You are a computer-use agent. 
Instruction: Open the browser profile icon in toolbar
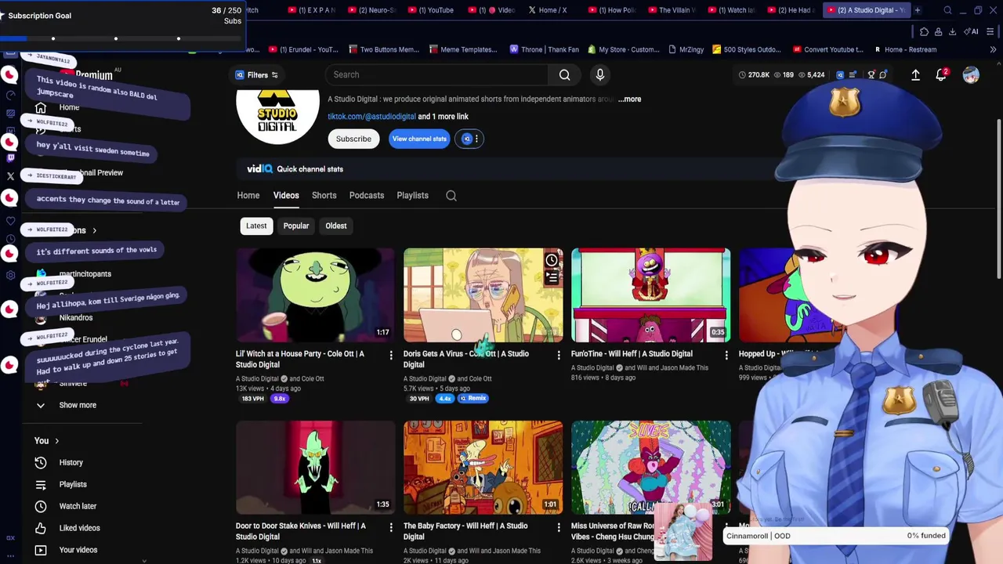click(x=938, y=31)
